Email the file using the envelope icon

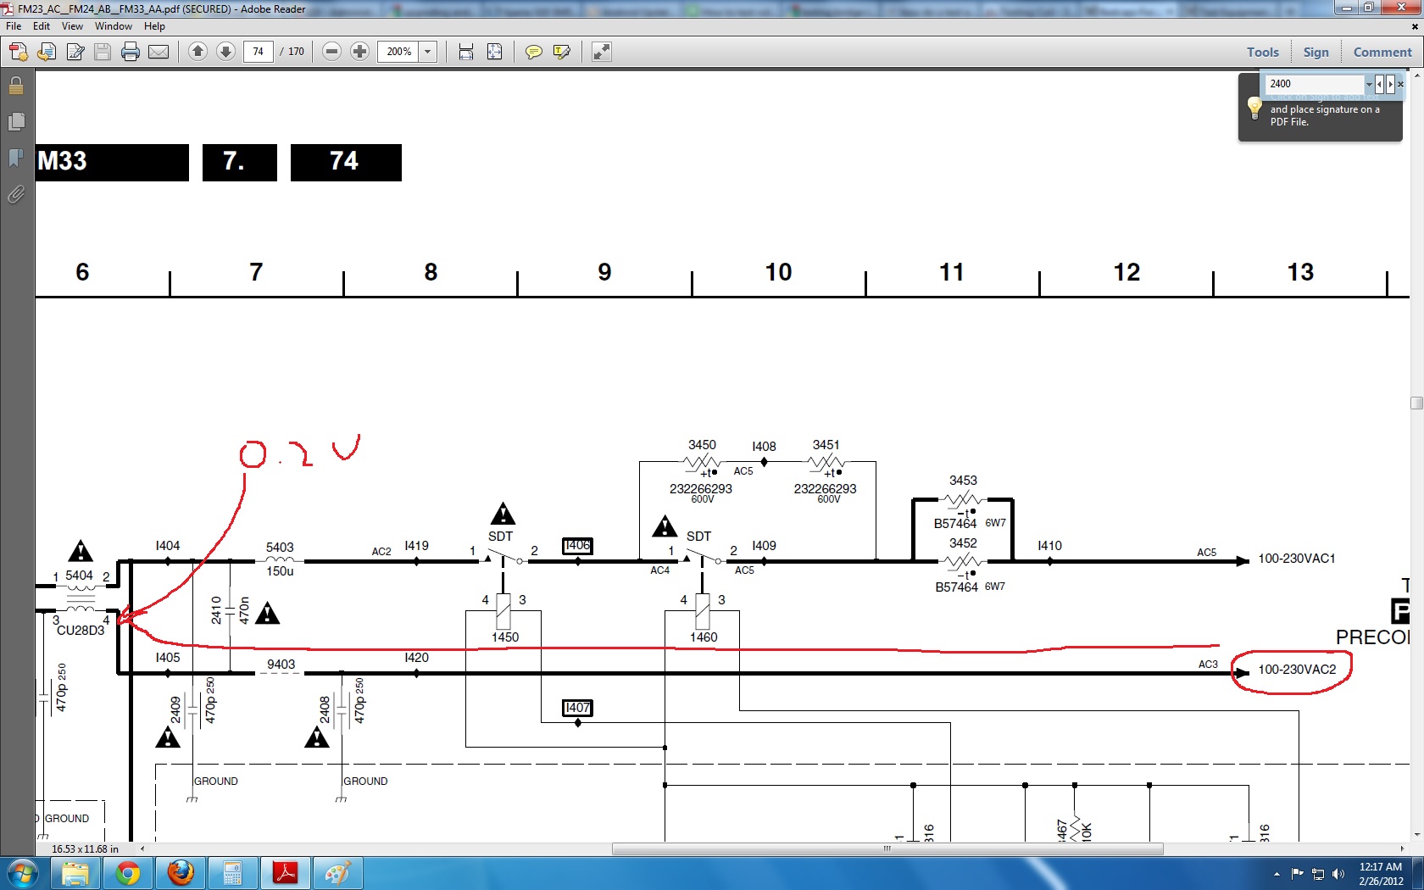[x=159, y=52]
